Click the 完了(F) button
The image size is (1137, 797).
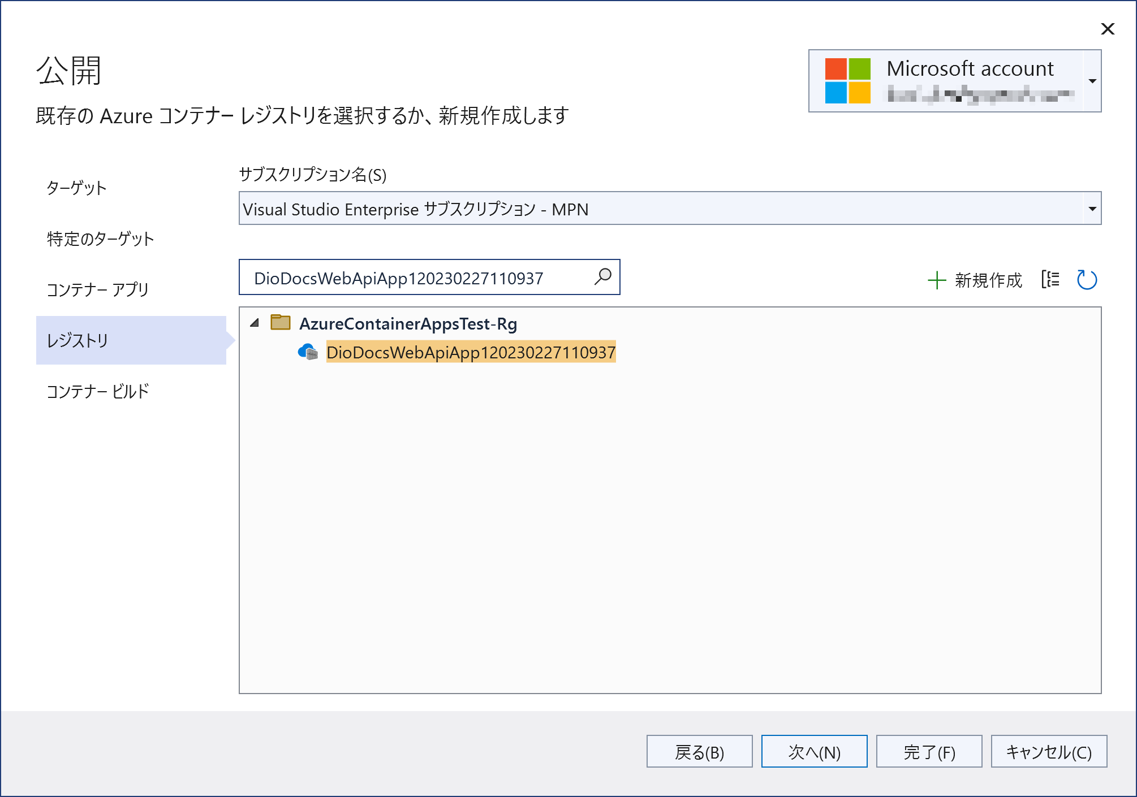pyautogui.click(x=929, y=751)
